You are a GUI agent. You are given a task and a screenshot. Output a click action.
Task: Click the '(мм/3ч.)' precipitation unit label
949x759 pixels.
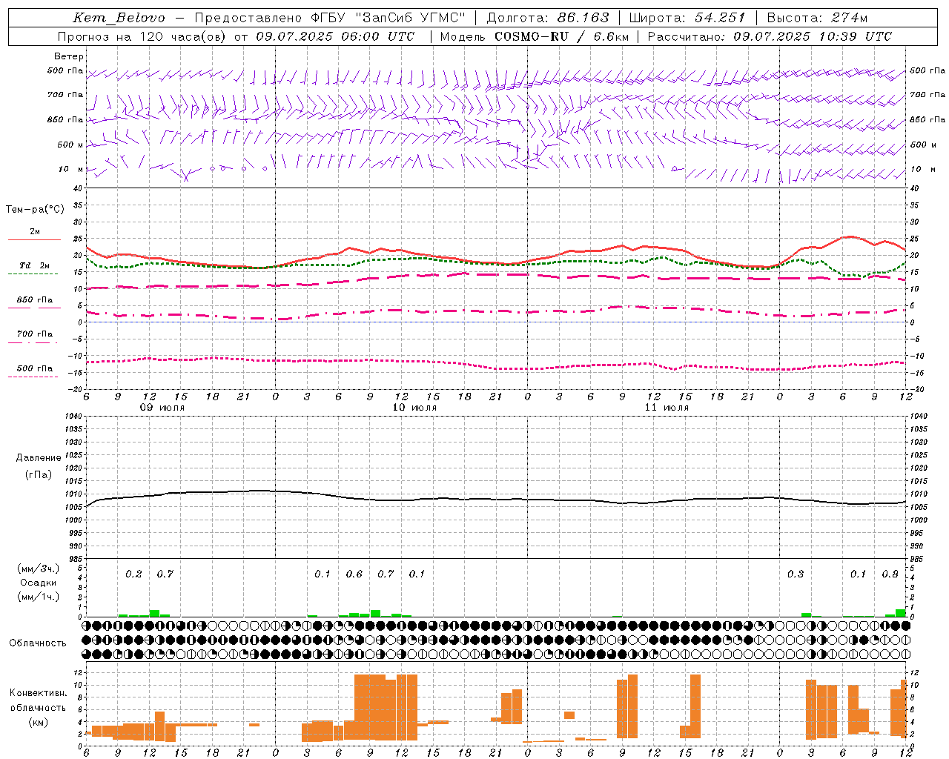point(37,569)
